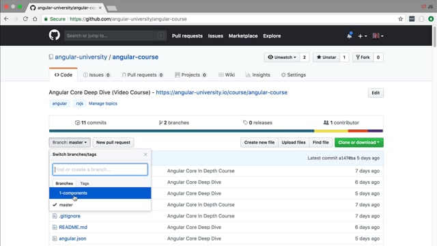The width and height of the screenshot is (437, 246).
Task: Show the language breakdown color bar
Action: (x=216, y=131)
